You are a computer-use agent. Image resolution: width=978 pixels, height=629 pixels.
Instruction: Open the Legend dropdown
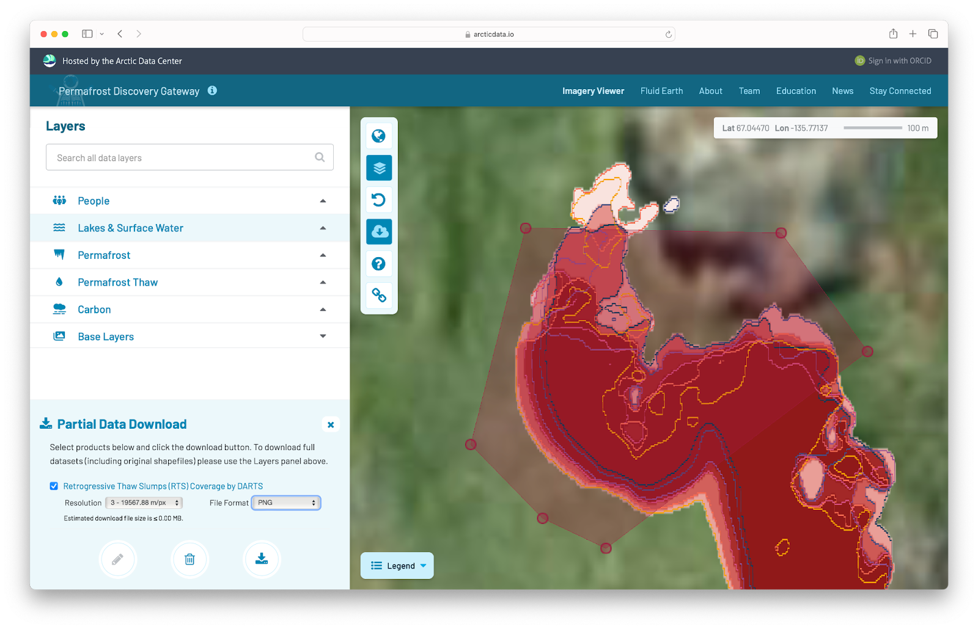point(397,565)
